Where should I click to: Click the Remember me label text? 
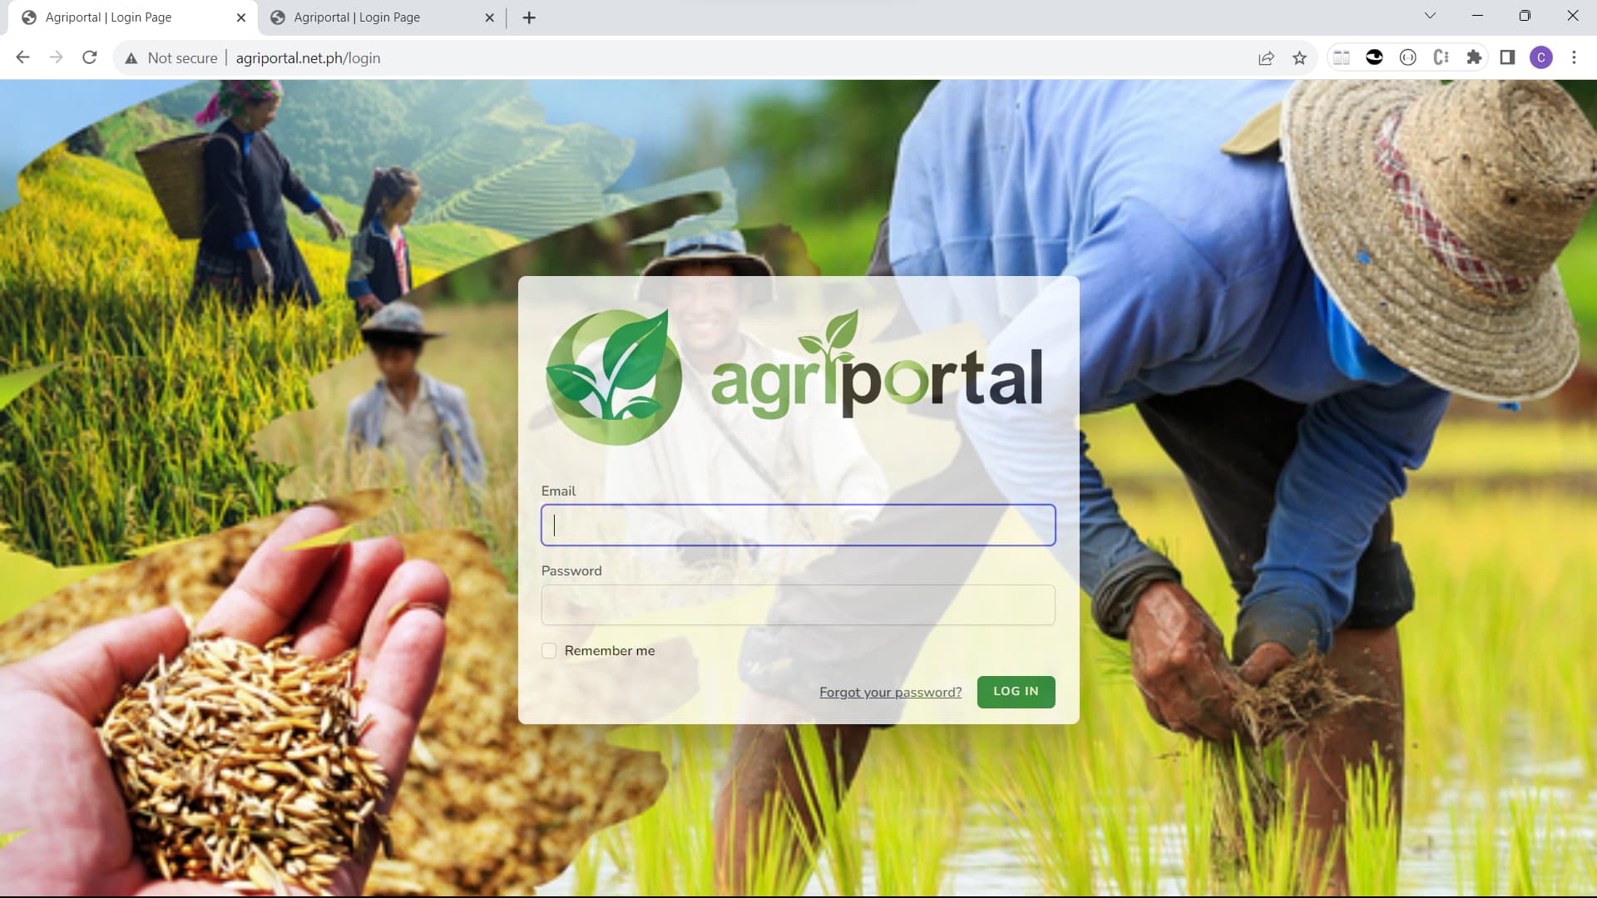(610, 650)
